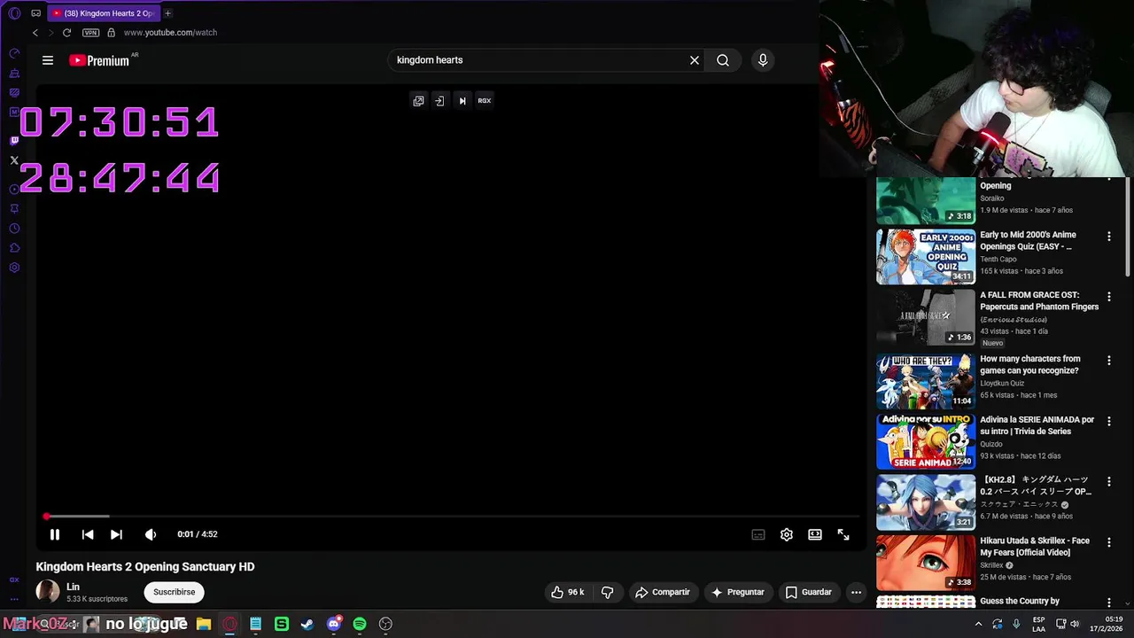
Task: Open Steam from the taskbar
Action: pyautogui.click(x=307, y=624)
